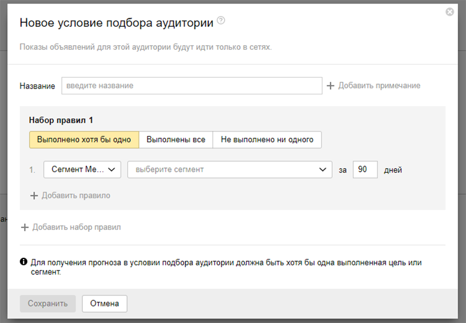The image size is (466, 323).
Task: Click the plus icon before Добавить правило
Action: click(x=34, y=196)
